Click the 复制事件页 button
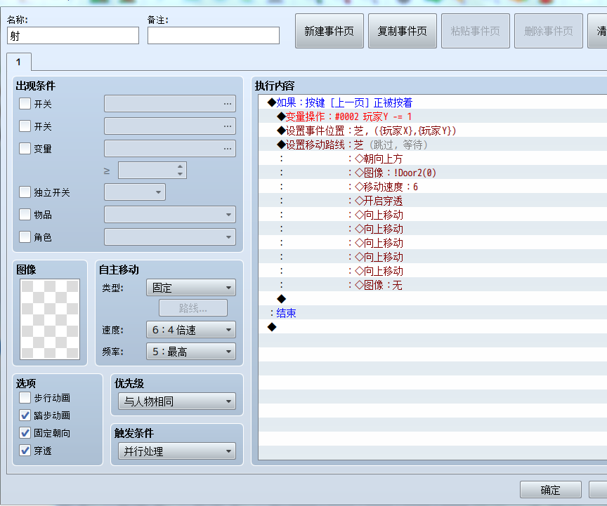Image resolution: width=607 pixels, height=506 pixels. coord(403,31)
